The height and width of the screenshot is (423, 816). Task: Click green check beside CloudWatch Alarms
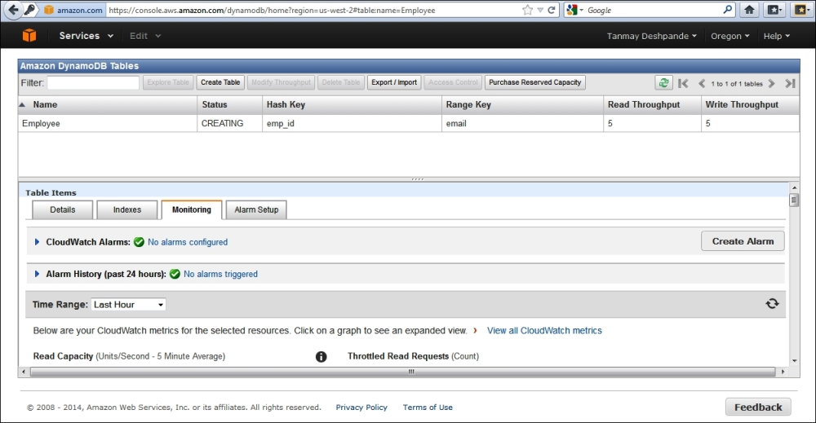(x=139, y=242)
